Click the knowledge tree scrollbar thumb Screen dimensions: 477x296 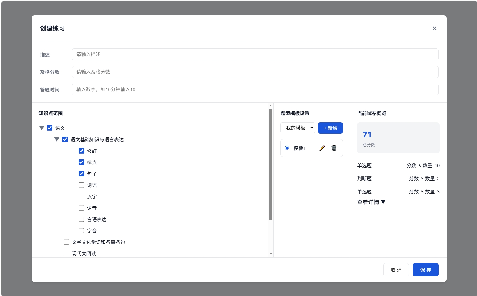(x=271, y=164)
